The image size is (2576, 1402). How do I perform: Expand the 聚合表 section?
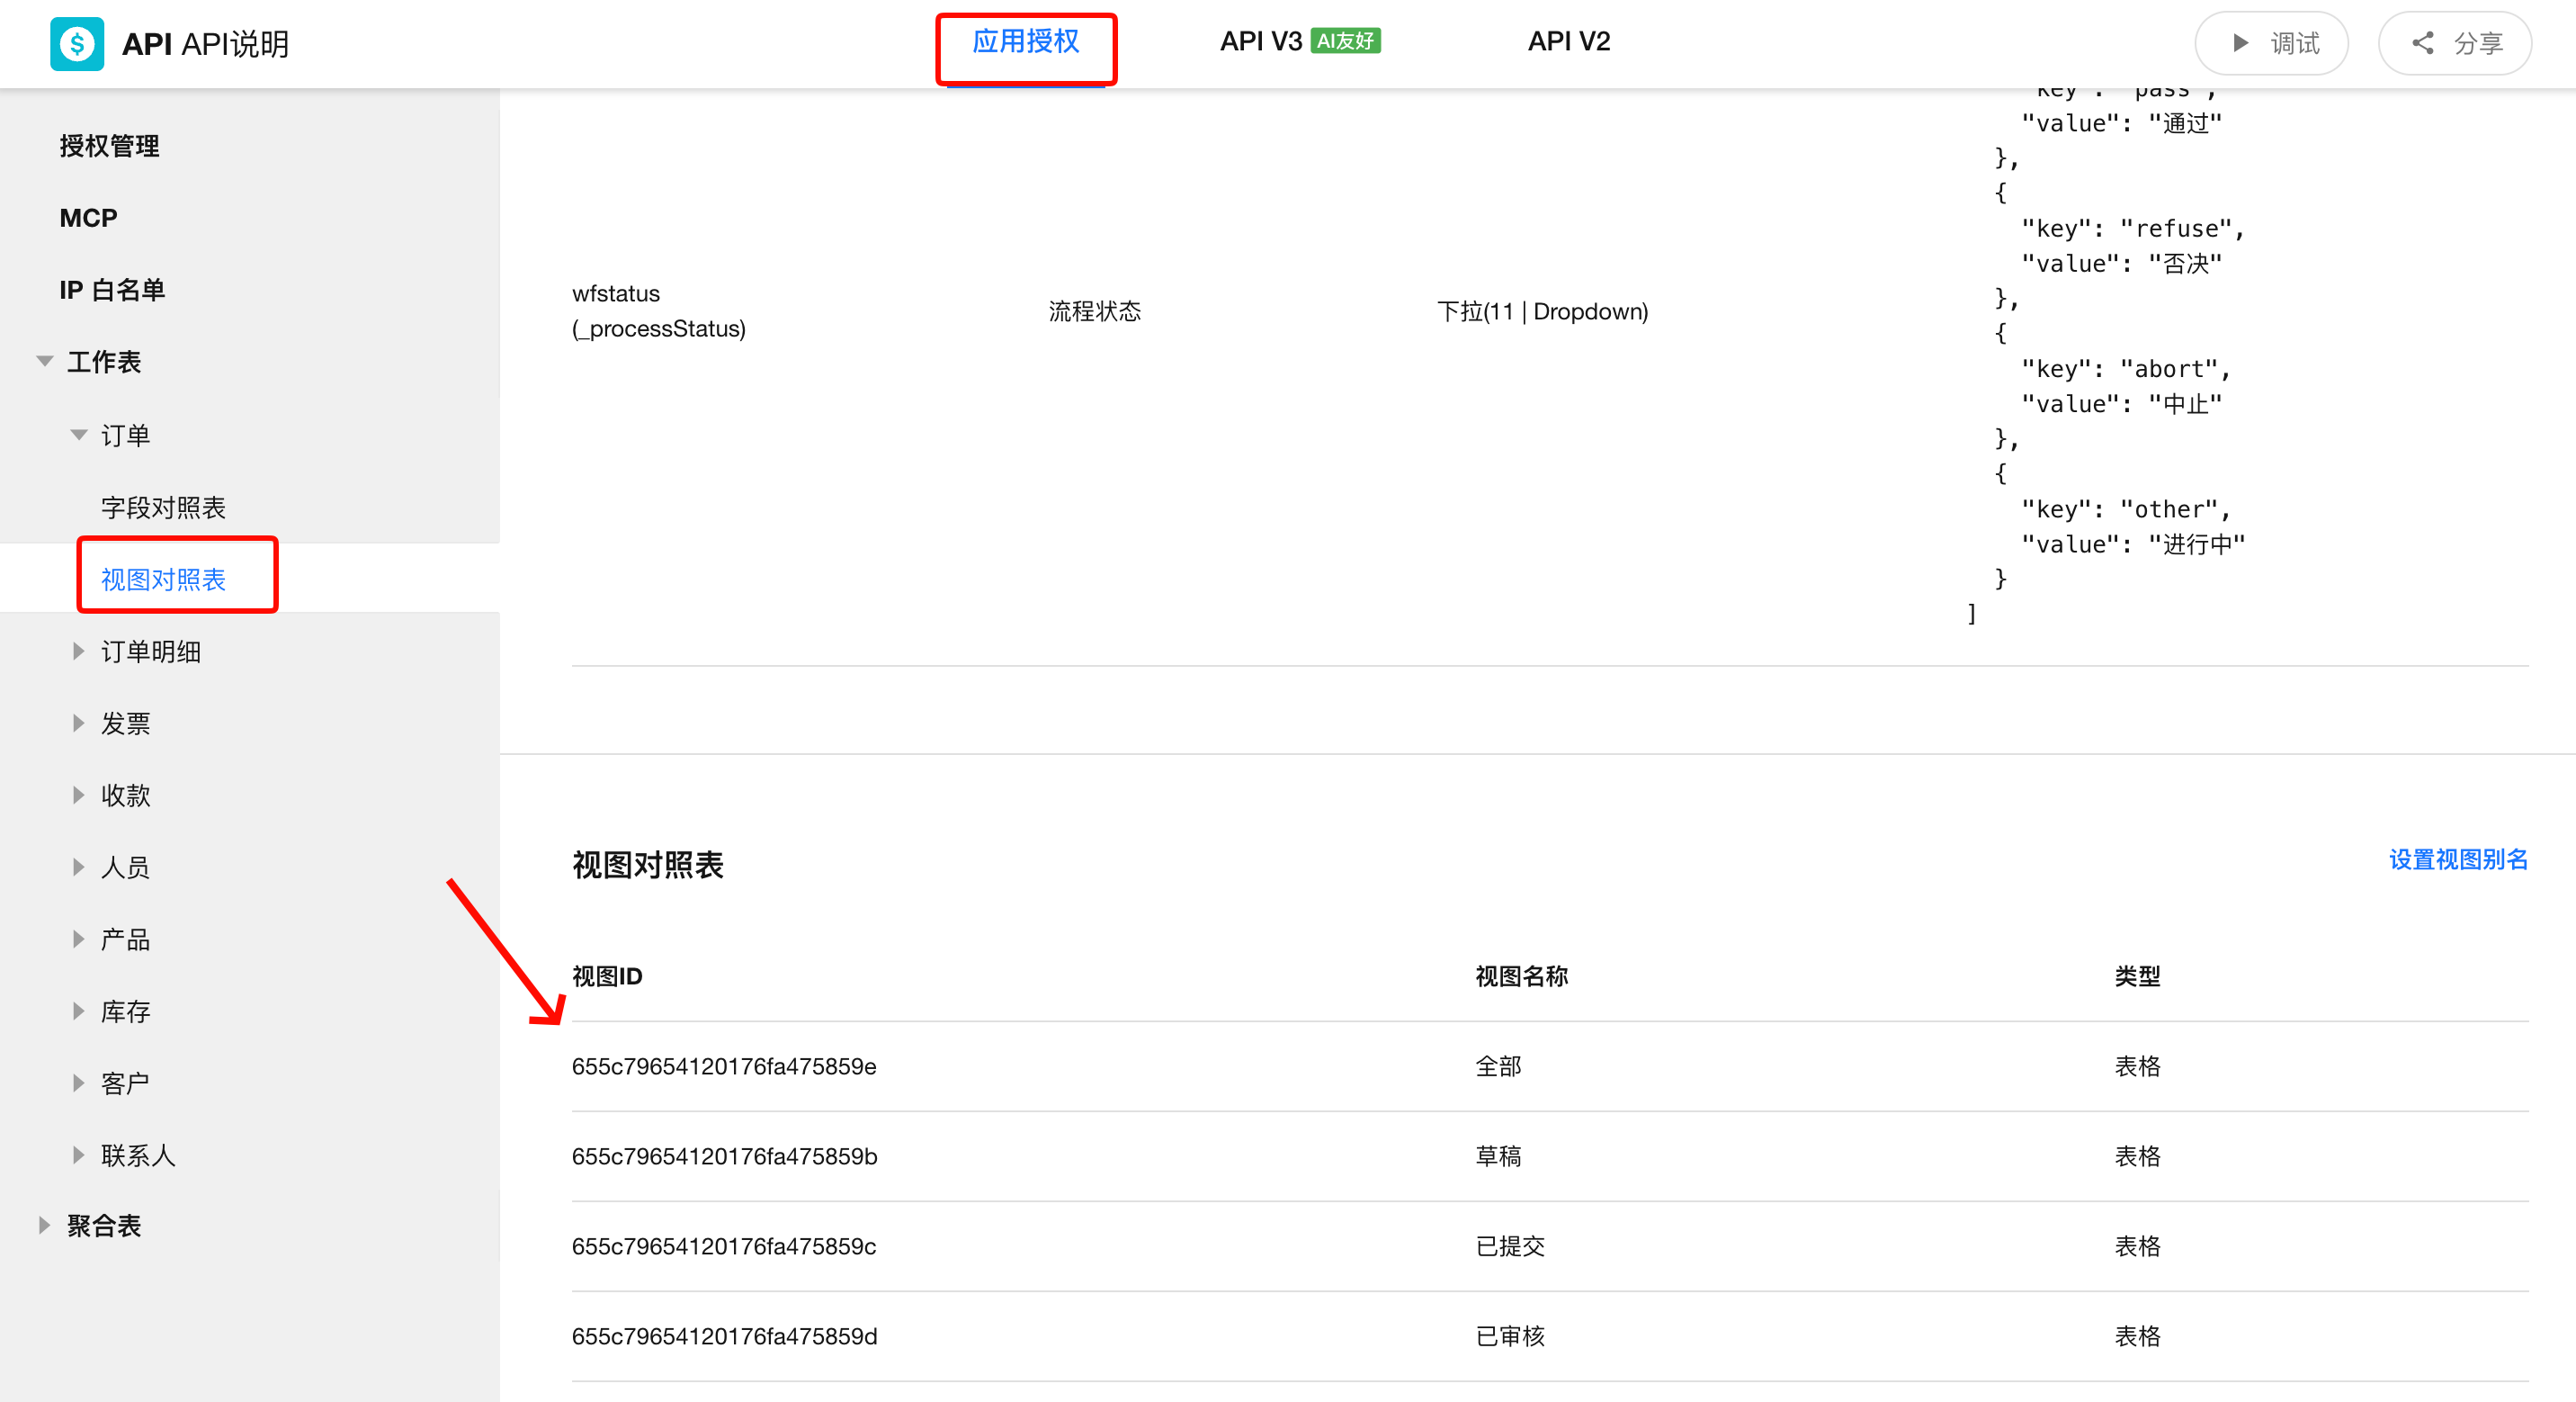[x=44, y=1225]
